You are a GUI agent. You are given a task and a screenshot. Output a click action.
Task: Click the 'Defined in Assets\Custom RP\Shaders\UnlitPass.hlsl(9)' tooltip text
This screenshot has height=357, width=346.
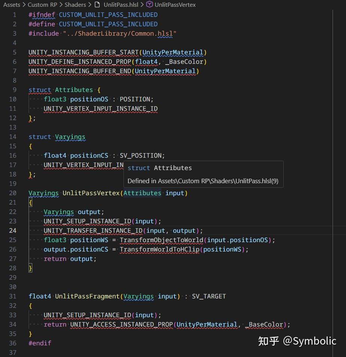pyautogui.click(x=203, y=181)
